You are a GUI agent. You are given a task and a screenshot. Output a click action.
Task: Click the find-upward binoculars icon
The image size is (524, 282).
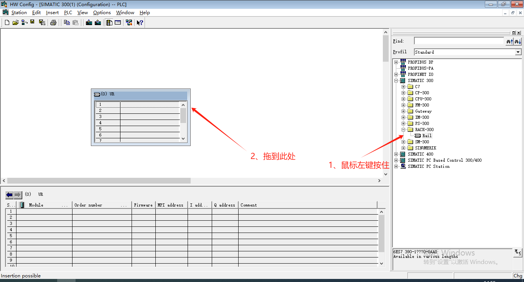(509, 41)
